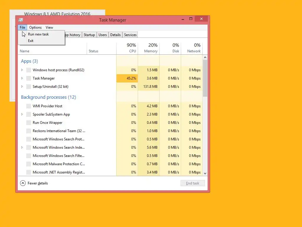Click the Windows host process (Rundll32) icon

(29, 70)
